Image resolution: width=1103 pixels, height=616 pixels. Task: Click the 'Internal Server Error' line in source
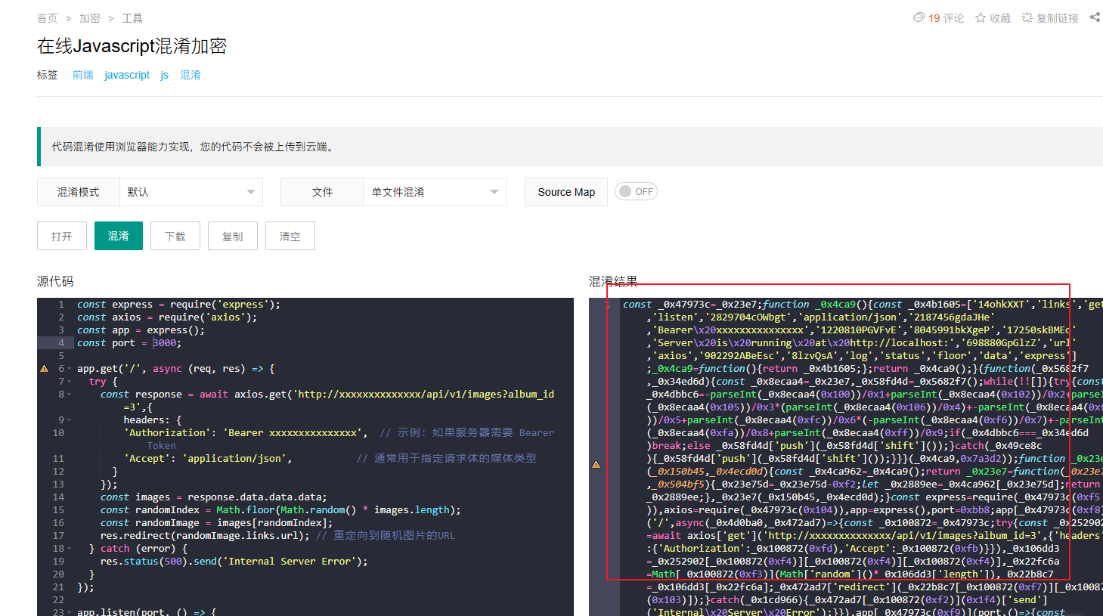[234, 562]
